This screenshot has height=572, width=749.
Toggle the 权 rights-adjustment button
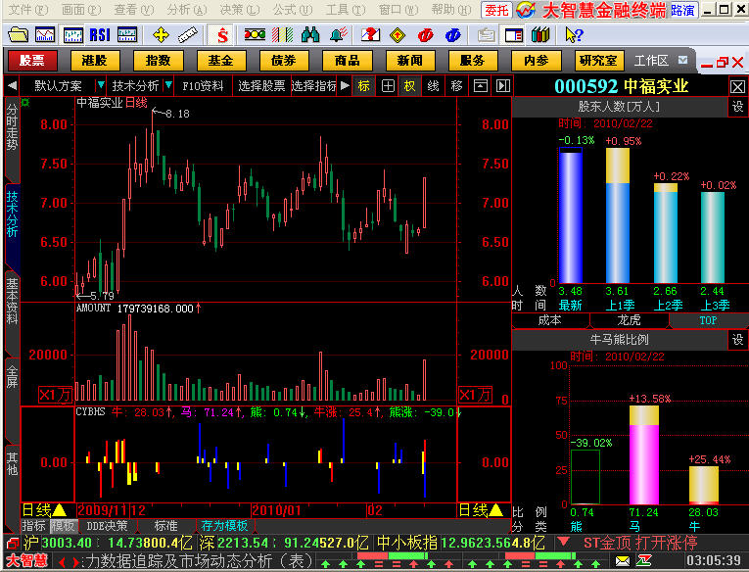click(x=409, y=85)
